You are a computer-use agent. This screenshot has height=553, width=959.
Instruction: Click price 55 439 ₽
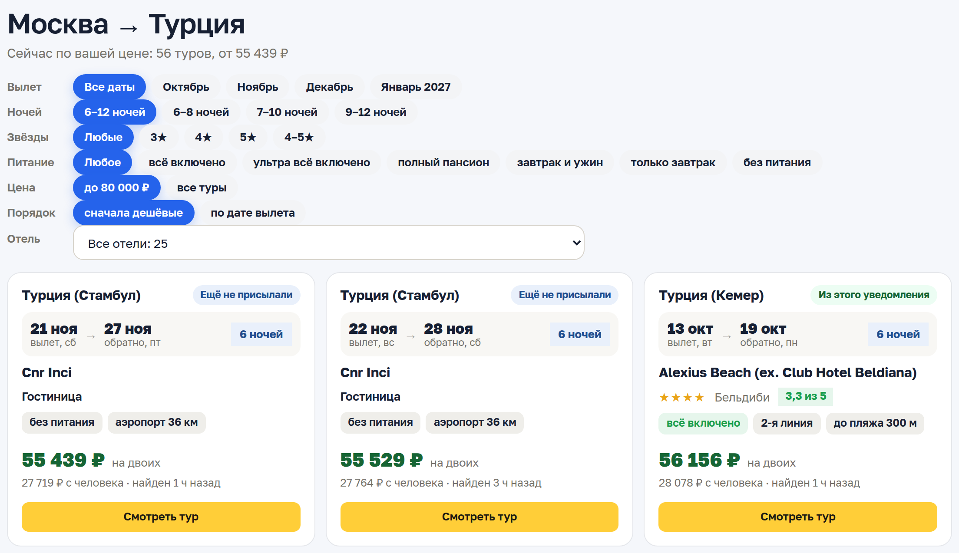63,460
